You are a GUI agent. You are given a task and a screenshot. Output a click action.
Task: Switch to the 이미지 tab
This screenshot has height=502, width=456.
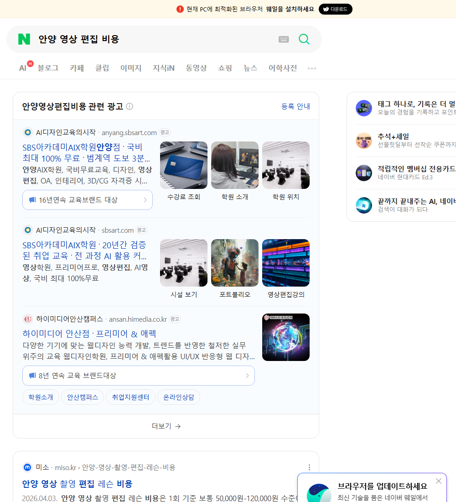131,68
